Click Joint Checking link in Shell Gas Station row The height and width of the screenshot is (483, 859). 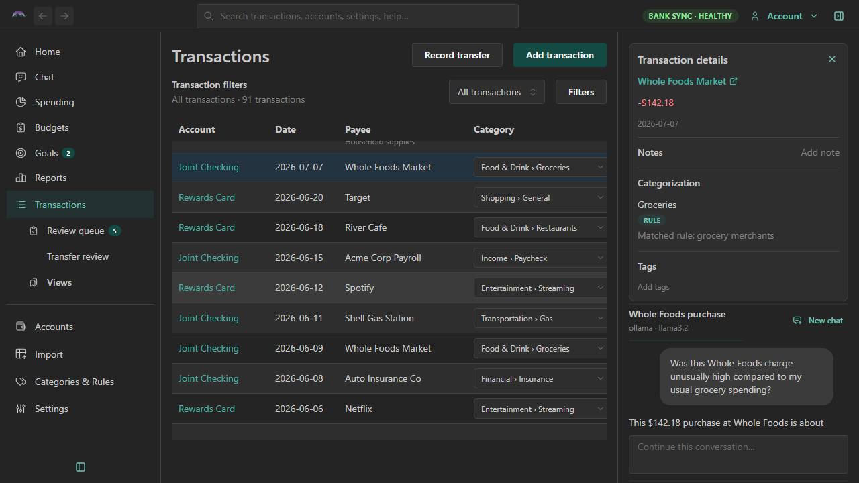[208, 318]
